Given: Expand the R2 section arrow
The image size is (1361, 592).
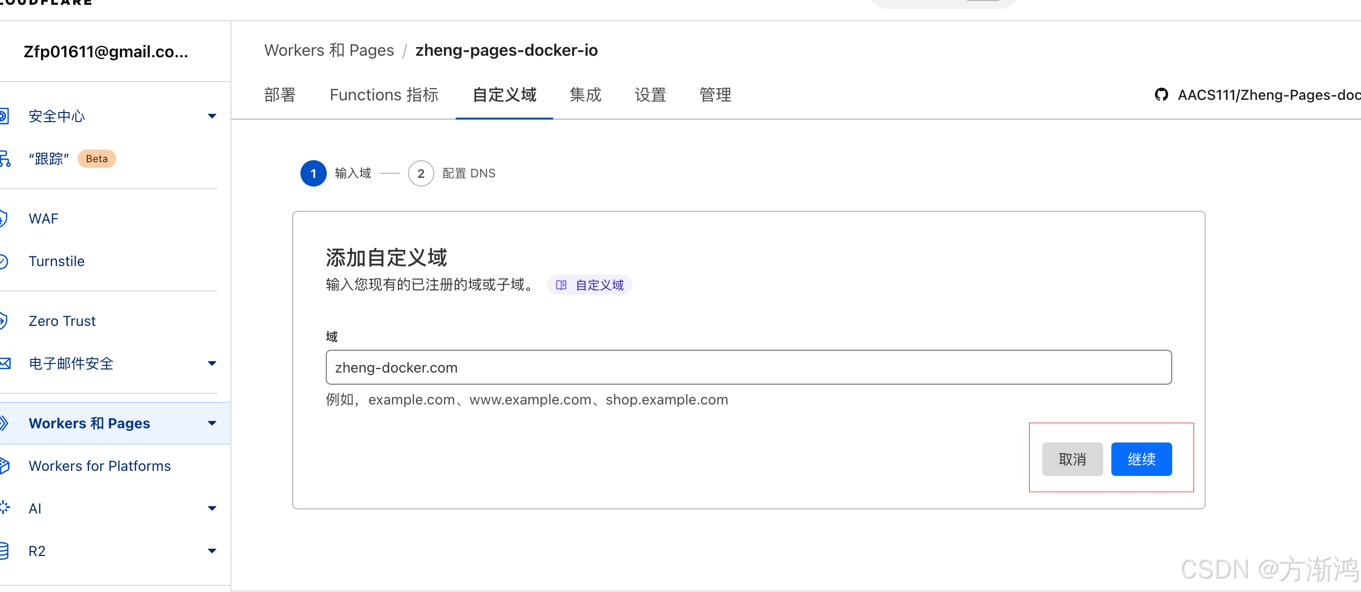Looking at the screenshot, I should point(212,551).
